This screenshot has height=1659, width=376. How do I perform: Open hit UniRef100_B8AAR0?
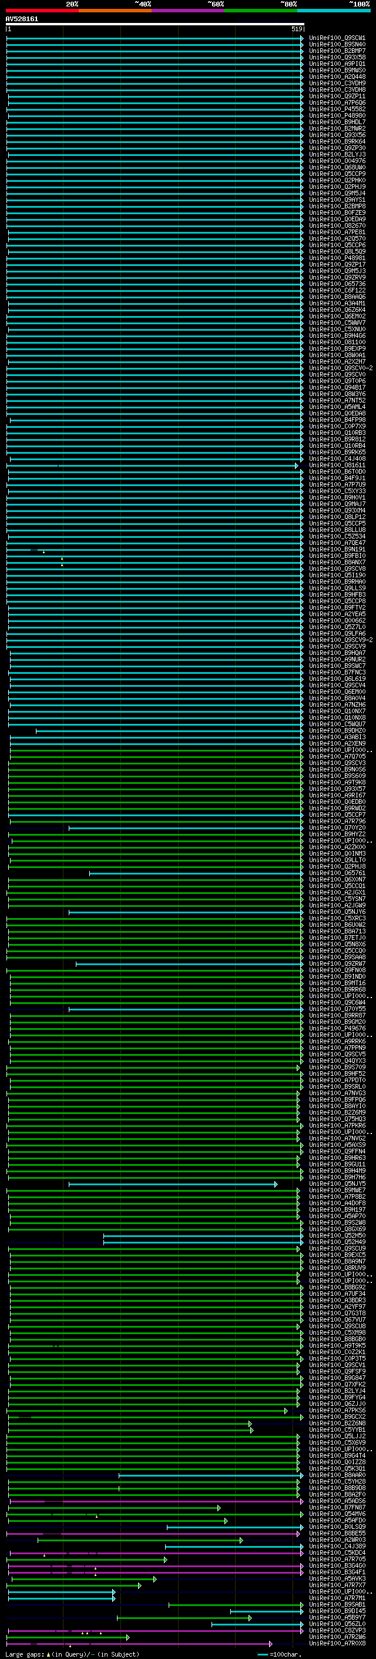click(x=337, y=1475)
